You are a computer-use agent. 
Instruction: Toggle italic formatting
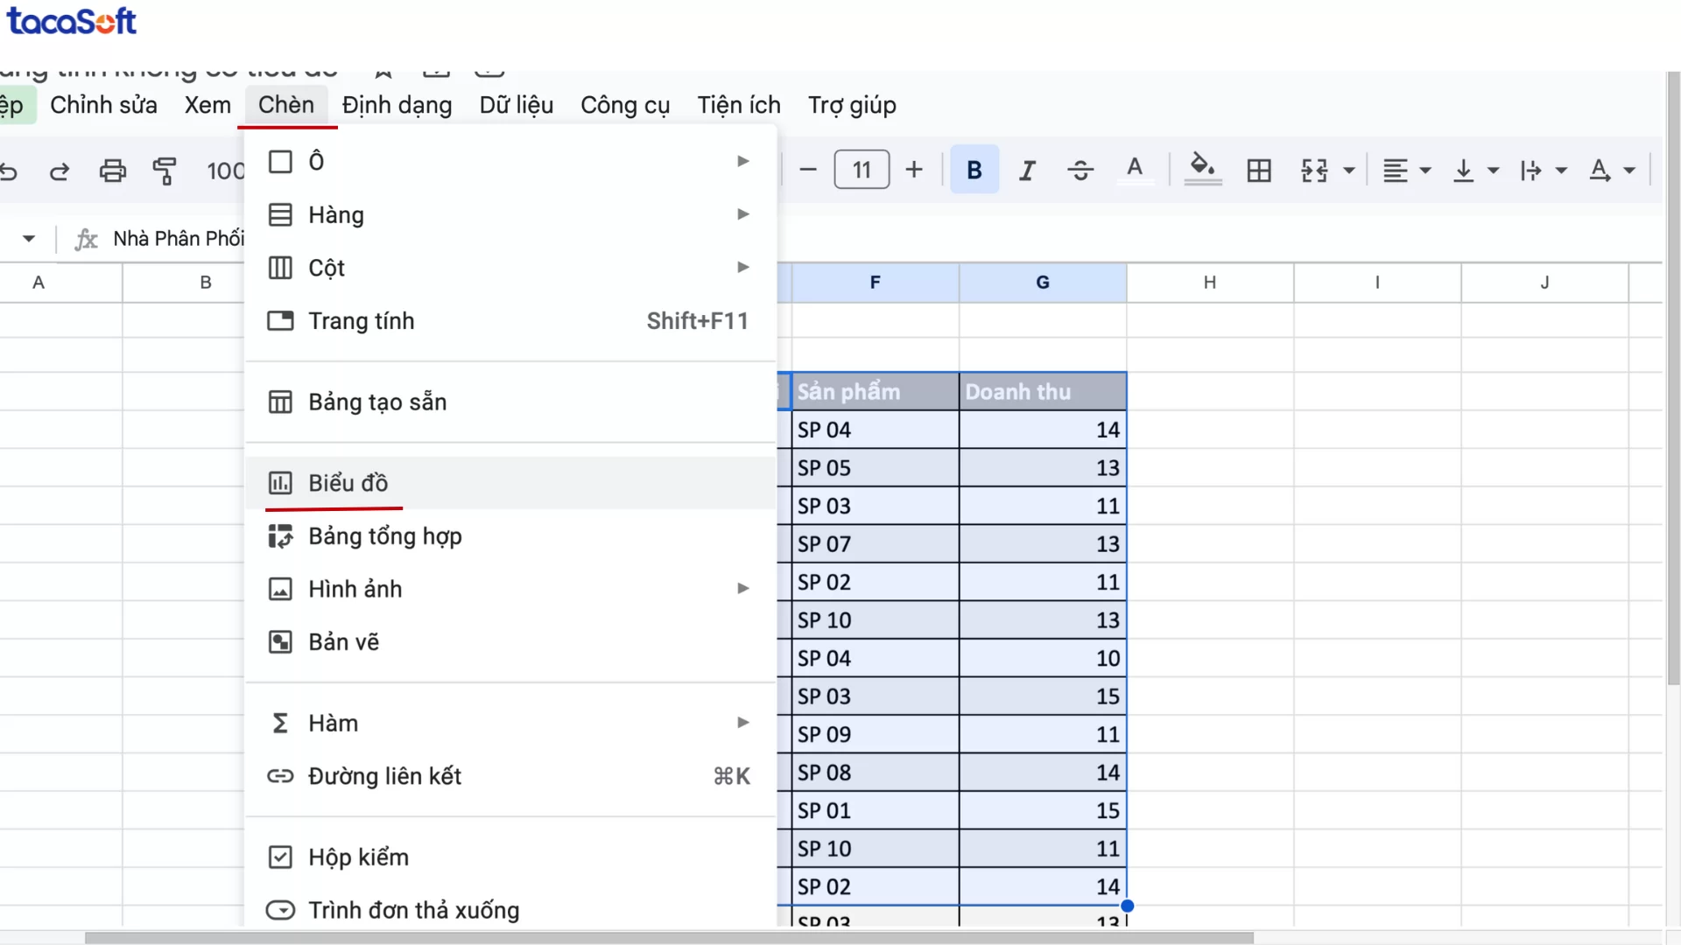(x=1026, y=169)
